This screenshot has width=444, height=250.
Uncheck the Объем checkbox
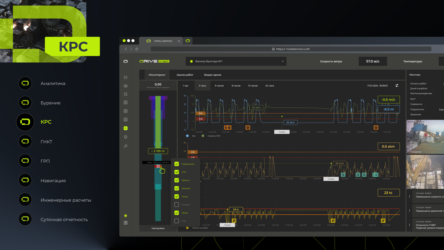pyautogui.click(x=177, y=213)
